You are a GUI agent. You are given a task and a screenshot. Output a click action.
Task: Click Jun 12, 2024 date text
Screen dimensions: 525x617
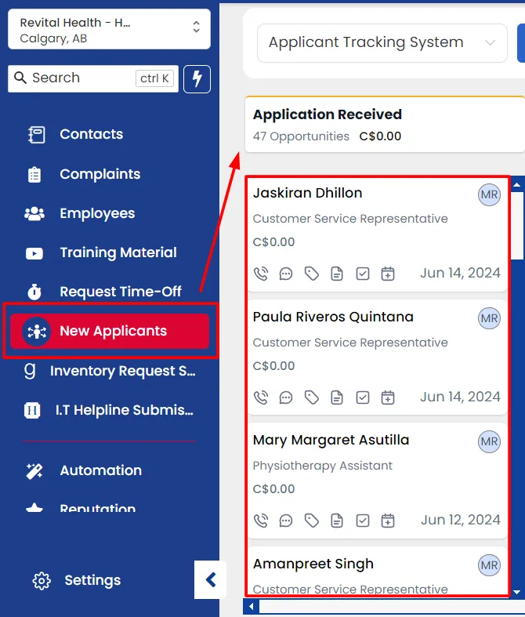[x=461, y=520]
